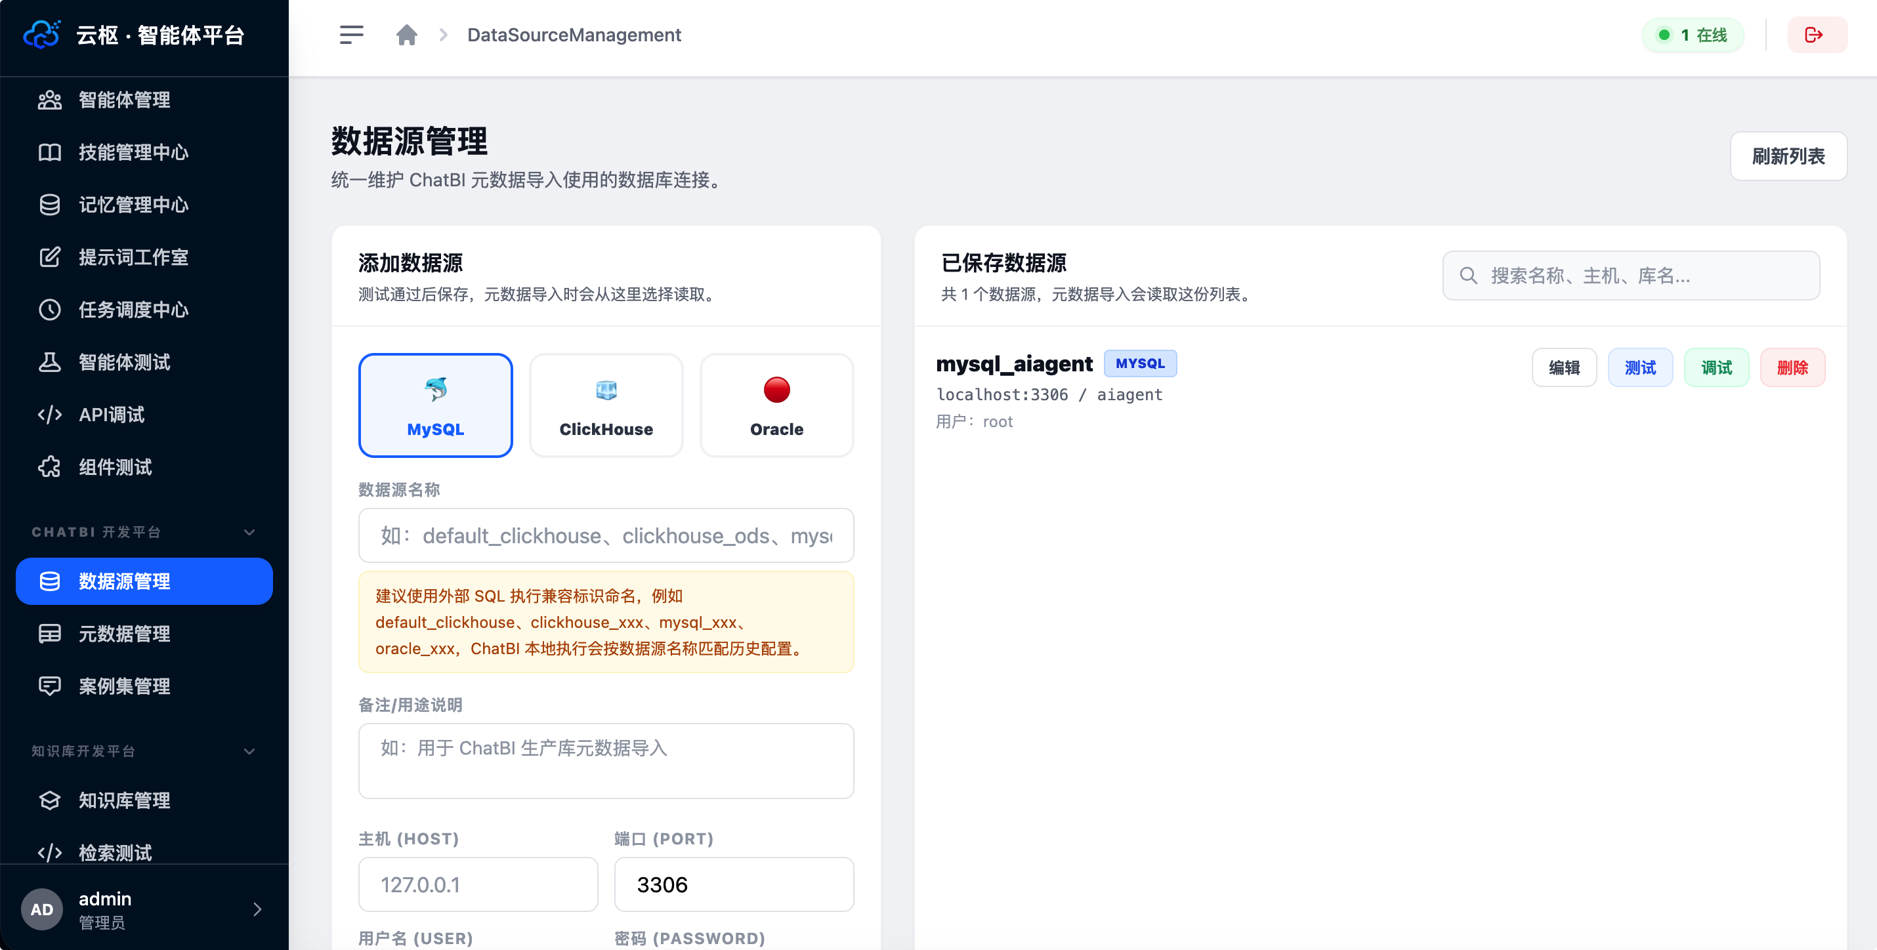
Task: Collapse the 知识库开发平台 section
Action: [249, 751]
